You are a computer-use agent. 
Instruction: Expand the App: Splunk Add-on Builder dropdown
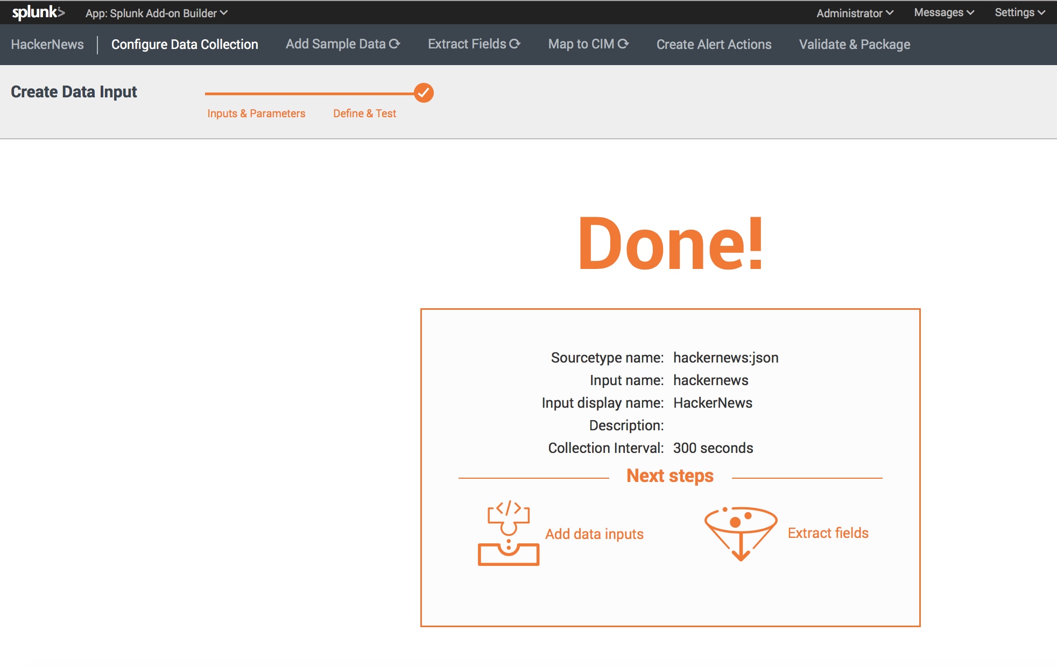pos(156,13)
